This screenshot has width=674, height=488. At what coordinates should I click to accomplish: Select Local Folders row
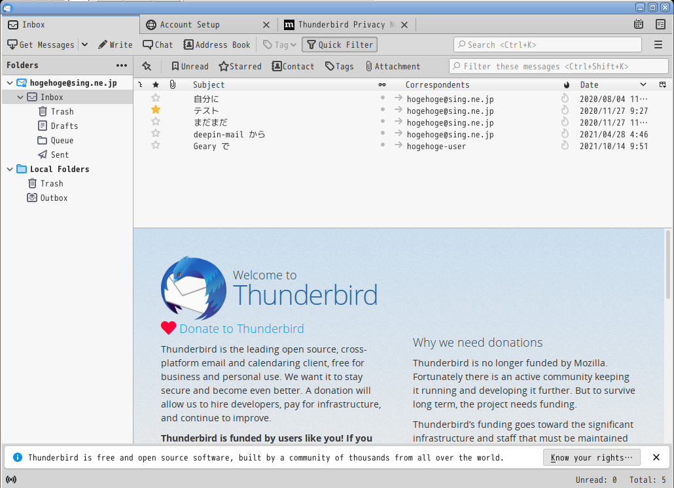67,169
